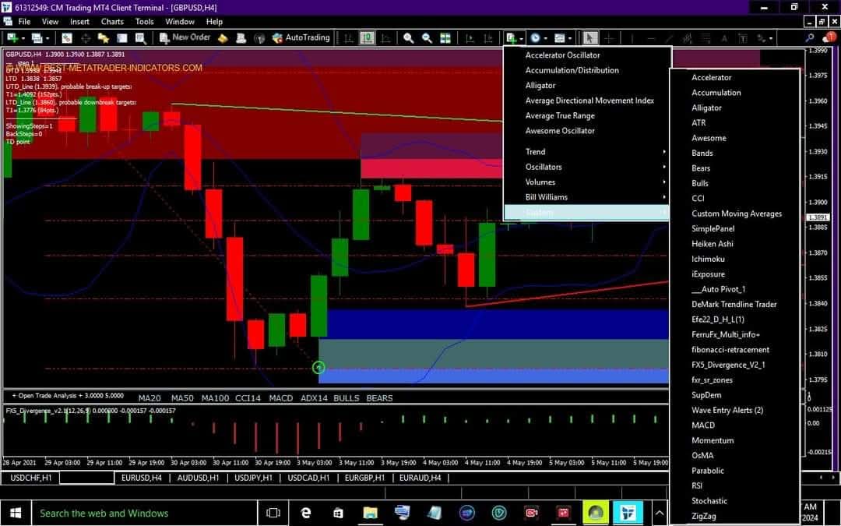Screen dimensions: 841x526
Task: Toggle the Terminal window icon
Action: point(122,38)
